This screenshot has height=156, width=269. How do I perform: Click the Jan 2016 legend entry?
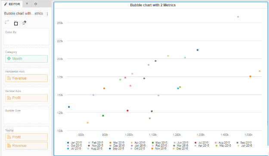pyautogui.click(x=138, y=146)
